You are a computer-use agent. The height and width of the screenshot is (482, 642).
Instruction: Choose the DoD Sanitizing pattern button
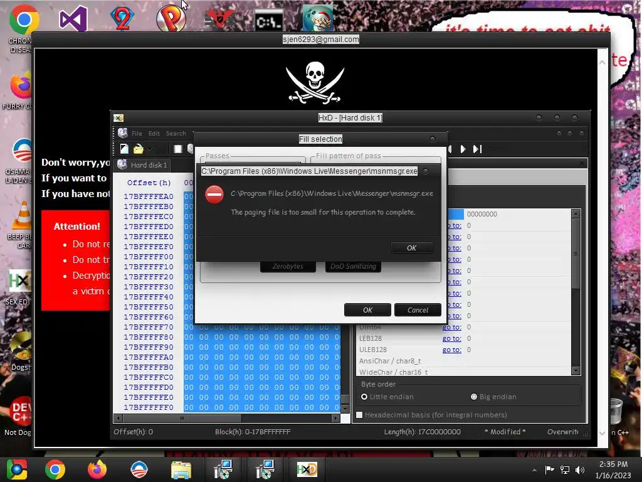click(353, 266)
